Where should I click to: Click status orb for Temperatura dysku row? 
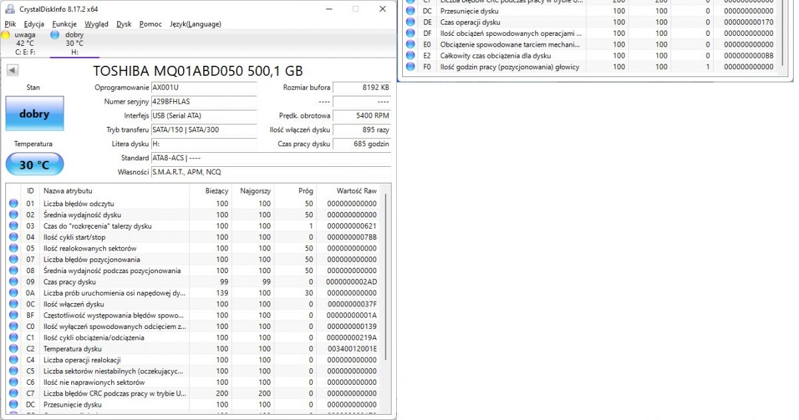(x=13, y=349)
